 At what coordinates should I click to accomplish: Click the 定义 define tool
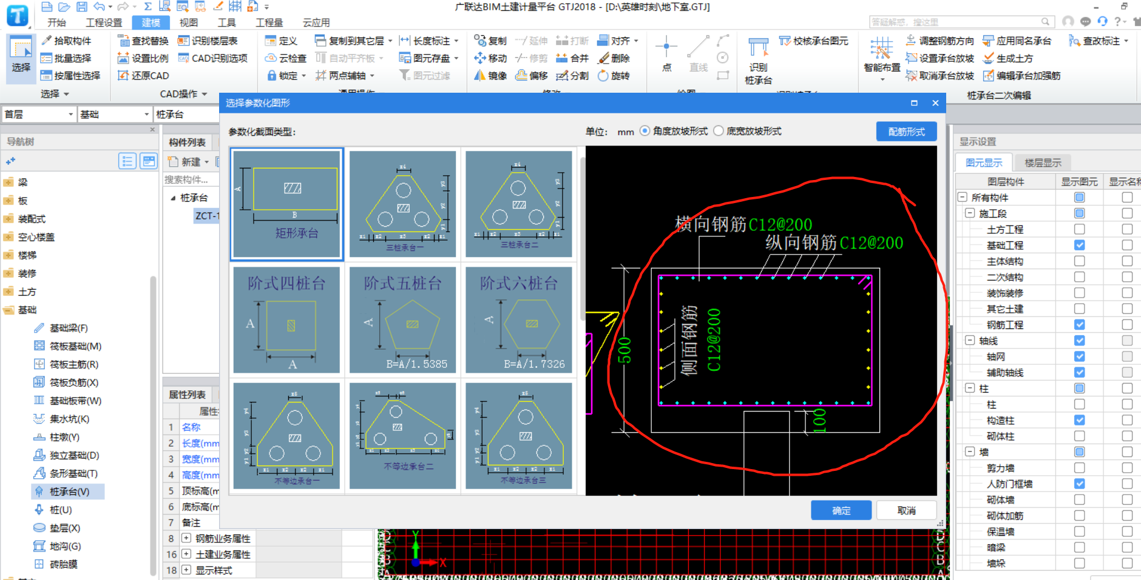tap(281, 41)
